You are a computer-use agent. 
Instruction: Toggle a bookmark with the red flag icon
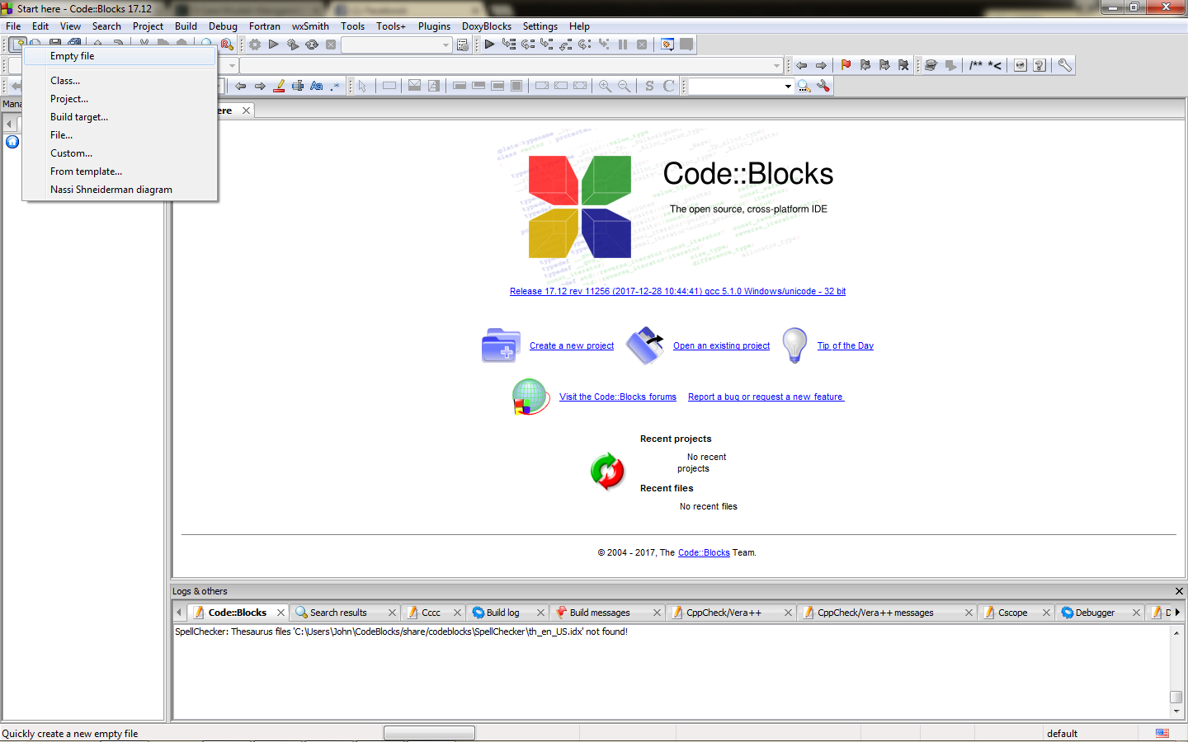click(x=846, y=65)
